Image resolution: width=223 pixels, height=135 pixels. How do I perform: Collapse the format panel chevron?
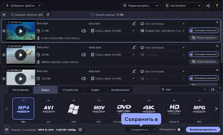click(220, 88)
